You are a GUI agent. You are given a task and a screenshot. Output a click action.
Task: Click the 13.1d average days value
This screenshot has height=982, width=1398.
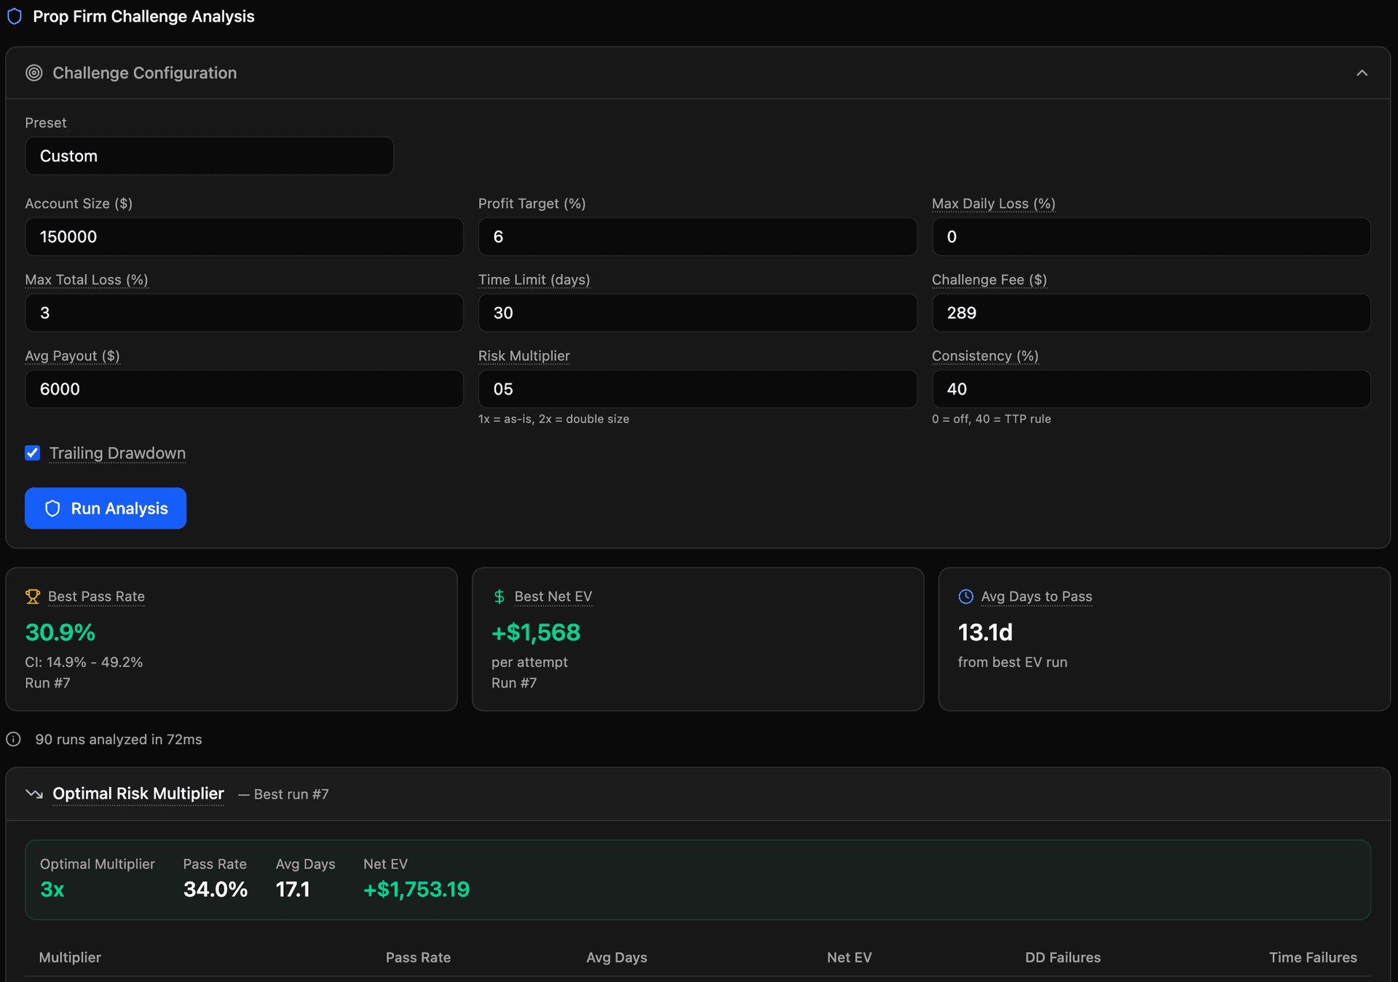(985, 632)
